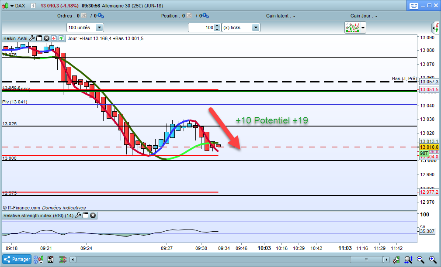Decrease the tick value with the down stepper

[217, 30]
